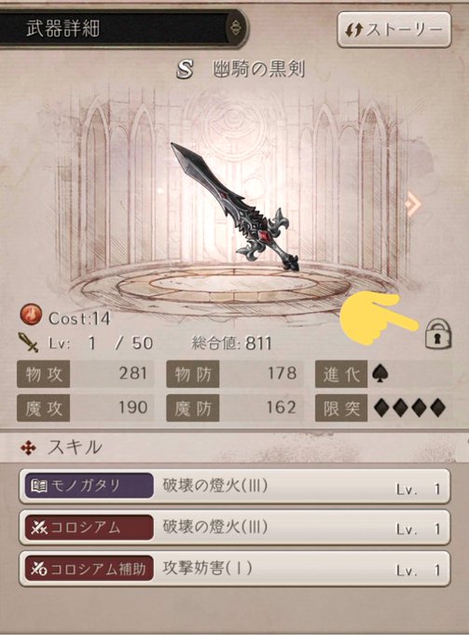
Task: Click the red cross icon beside スキル
Action: click(x=28, y=448)
